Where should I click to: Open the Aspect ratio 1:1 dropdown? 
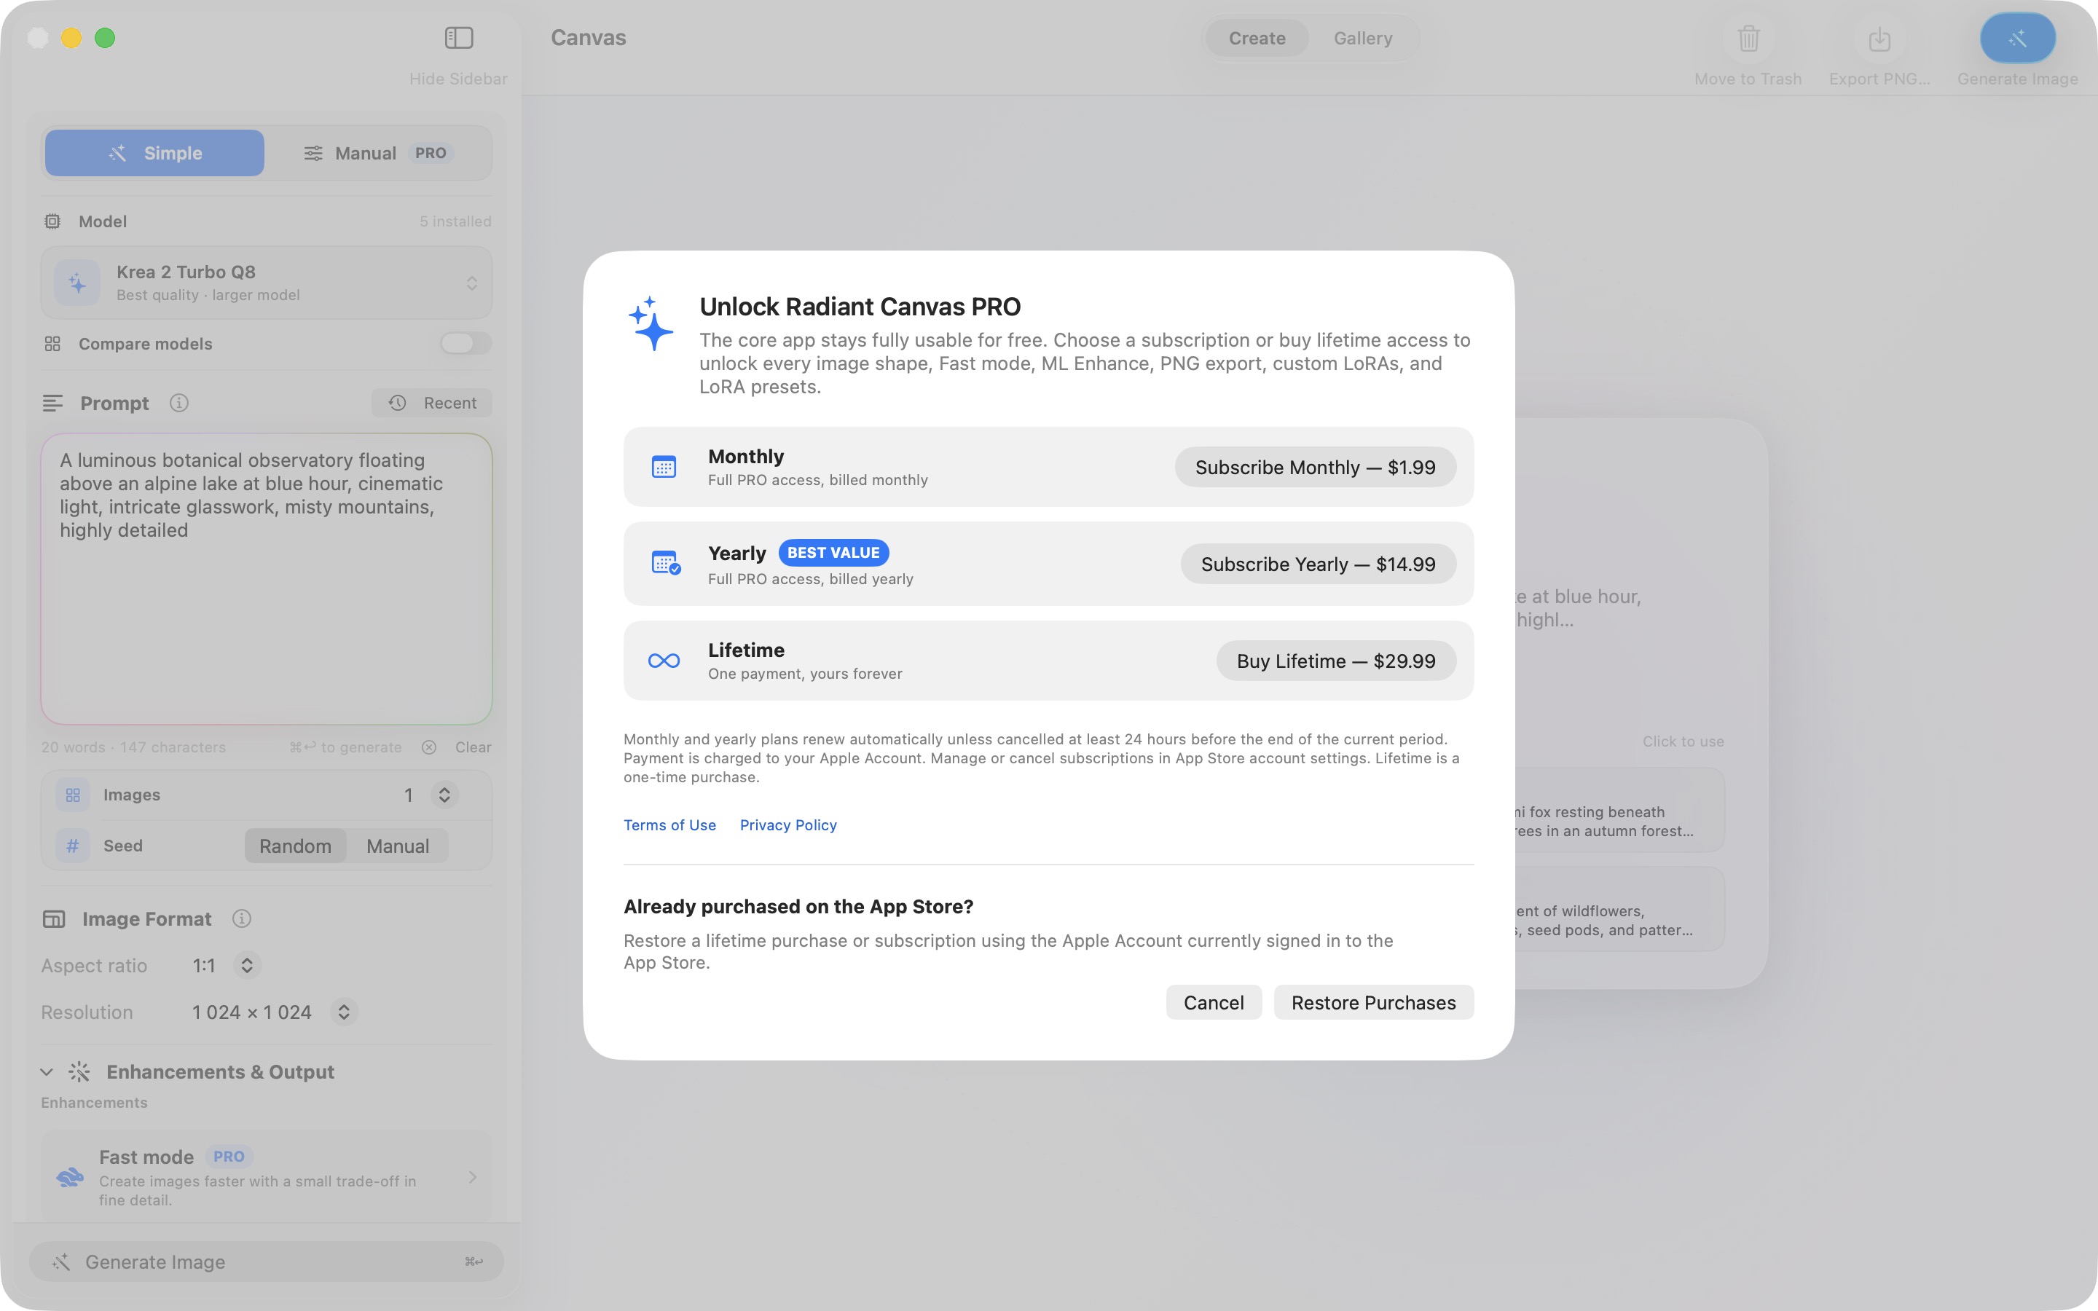(x=247, y=965)
